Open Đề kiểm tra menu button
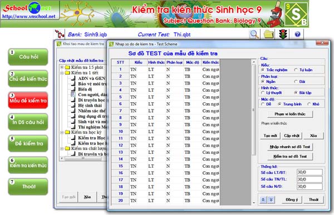Screen dimensions: 334x215 [x=28, y=143]
